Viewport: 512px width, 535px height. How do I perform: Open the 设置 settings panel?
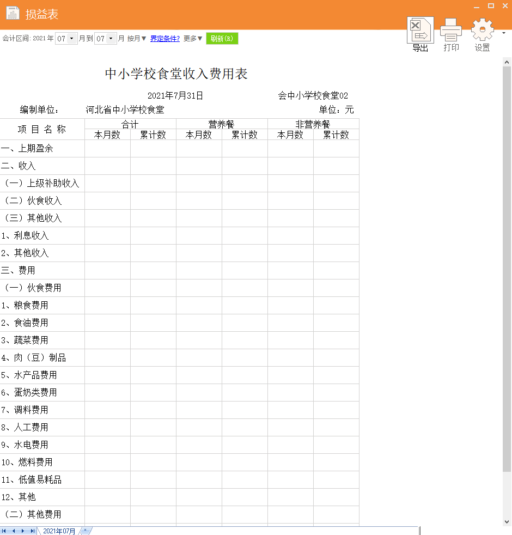pyautogui.click(x=481, y=34)
